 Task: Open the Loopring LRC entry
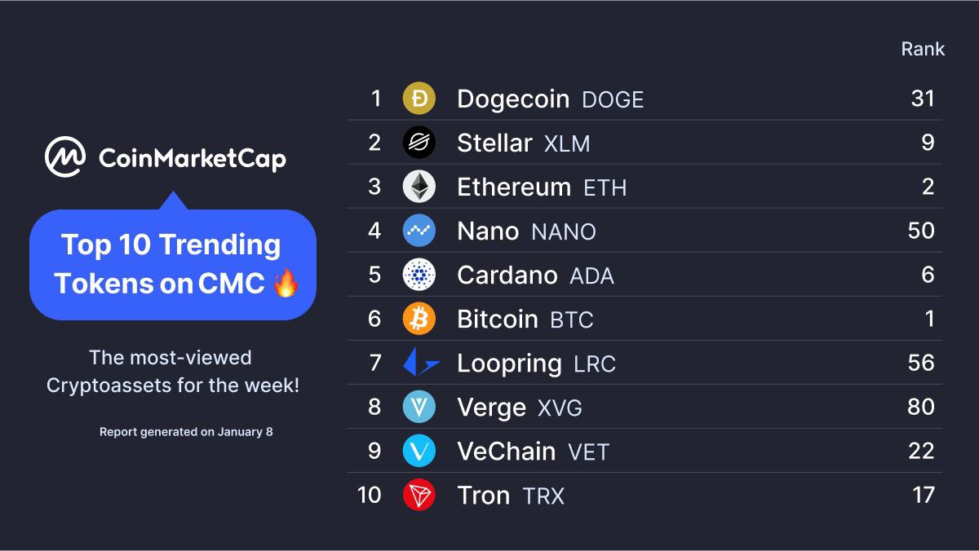pyautogui.click(x=536, y=364)
